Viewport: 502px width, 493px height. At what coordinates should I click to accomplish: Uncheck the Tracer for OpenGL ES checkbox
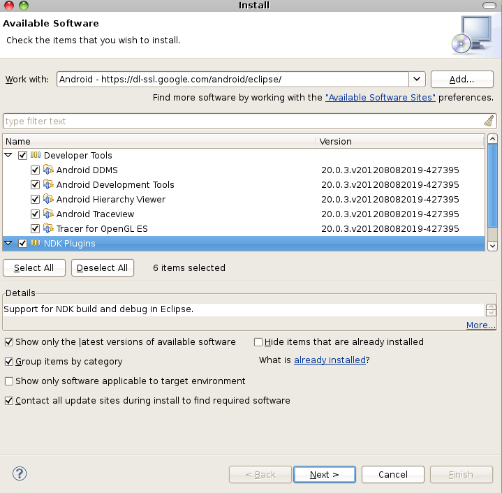coord(35,228)
